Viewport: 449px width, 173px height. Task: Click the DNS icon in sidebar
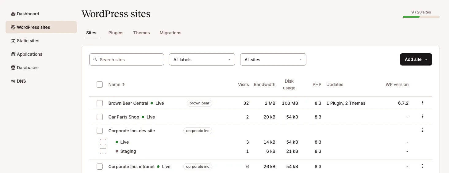tap(13, 81)
